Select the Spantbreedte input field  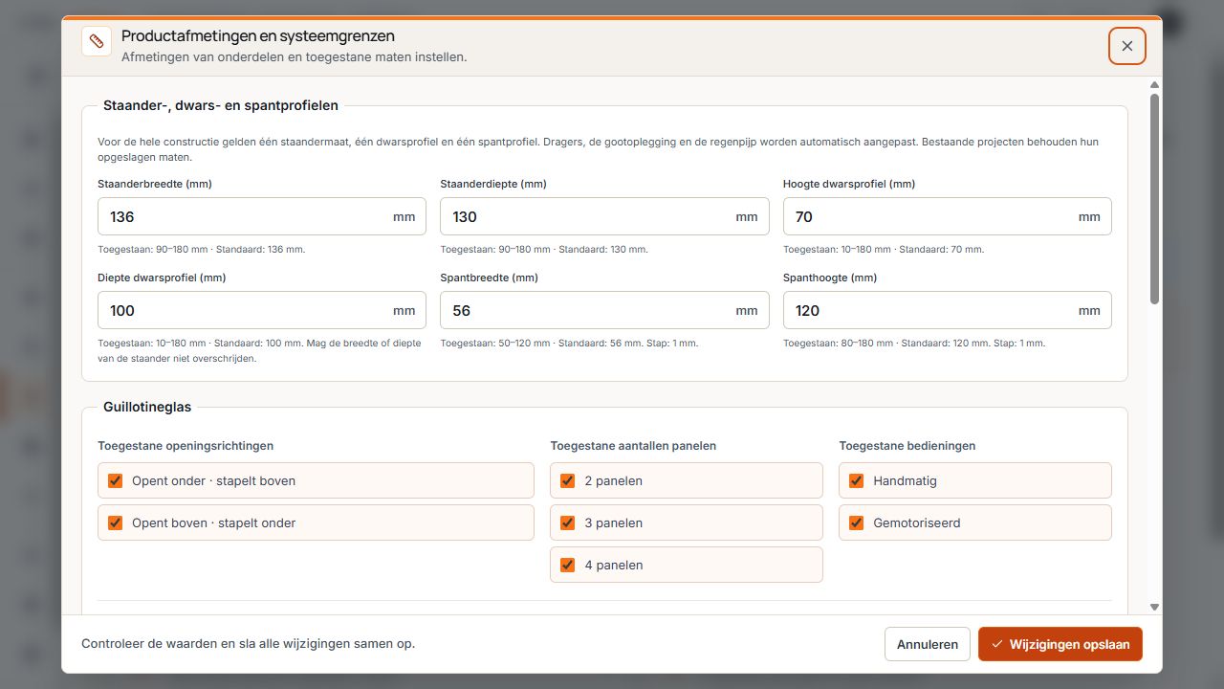pyautogui.click(x=604, y=310)
